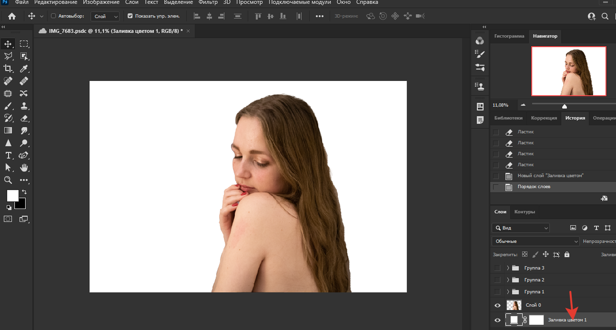Select the Clone Stamp tool
This screenshot has width=616, height=330.
pyautogui.click(x=24, y=106)
